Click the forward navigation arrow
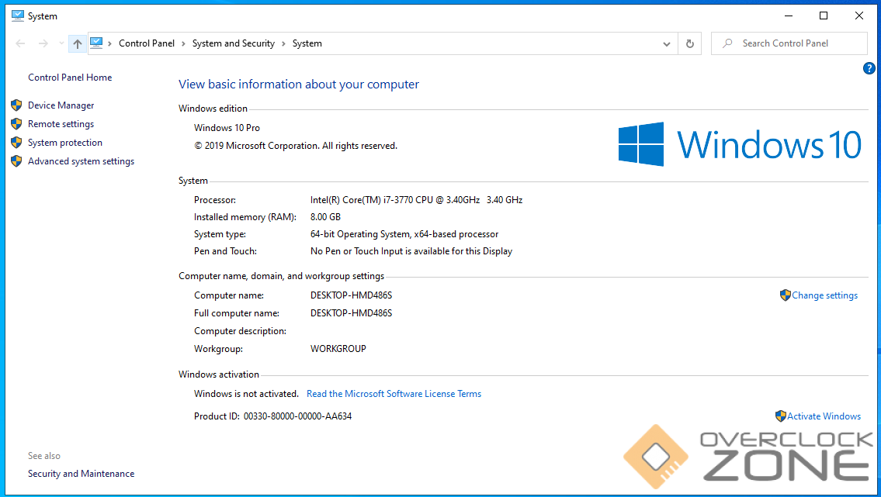Viewport: 881px width, 497px height. (x=43, y=44)
